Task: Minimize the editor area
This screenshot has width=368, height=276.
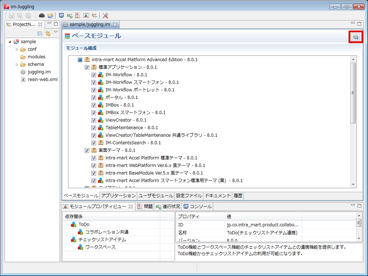Action: pyautogui.click(x=353, y=23)
